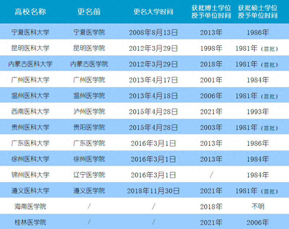
Task: Click 2006年 in the 温州医科大学 row
Action: [x=211, y=96]
